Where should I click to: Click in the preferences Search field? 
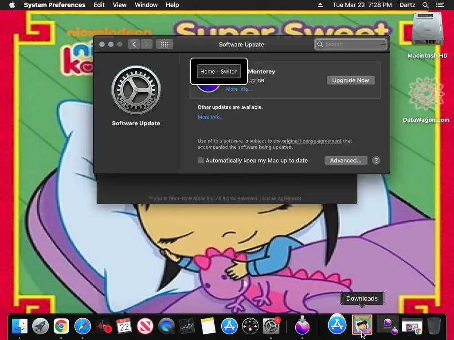pyautogui.click(x=351, y=44)
